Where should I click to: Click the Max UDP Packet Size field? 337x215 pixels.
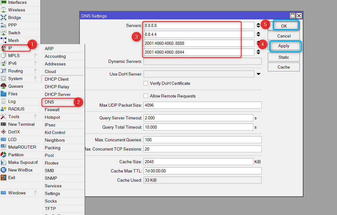click(202, 105)
